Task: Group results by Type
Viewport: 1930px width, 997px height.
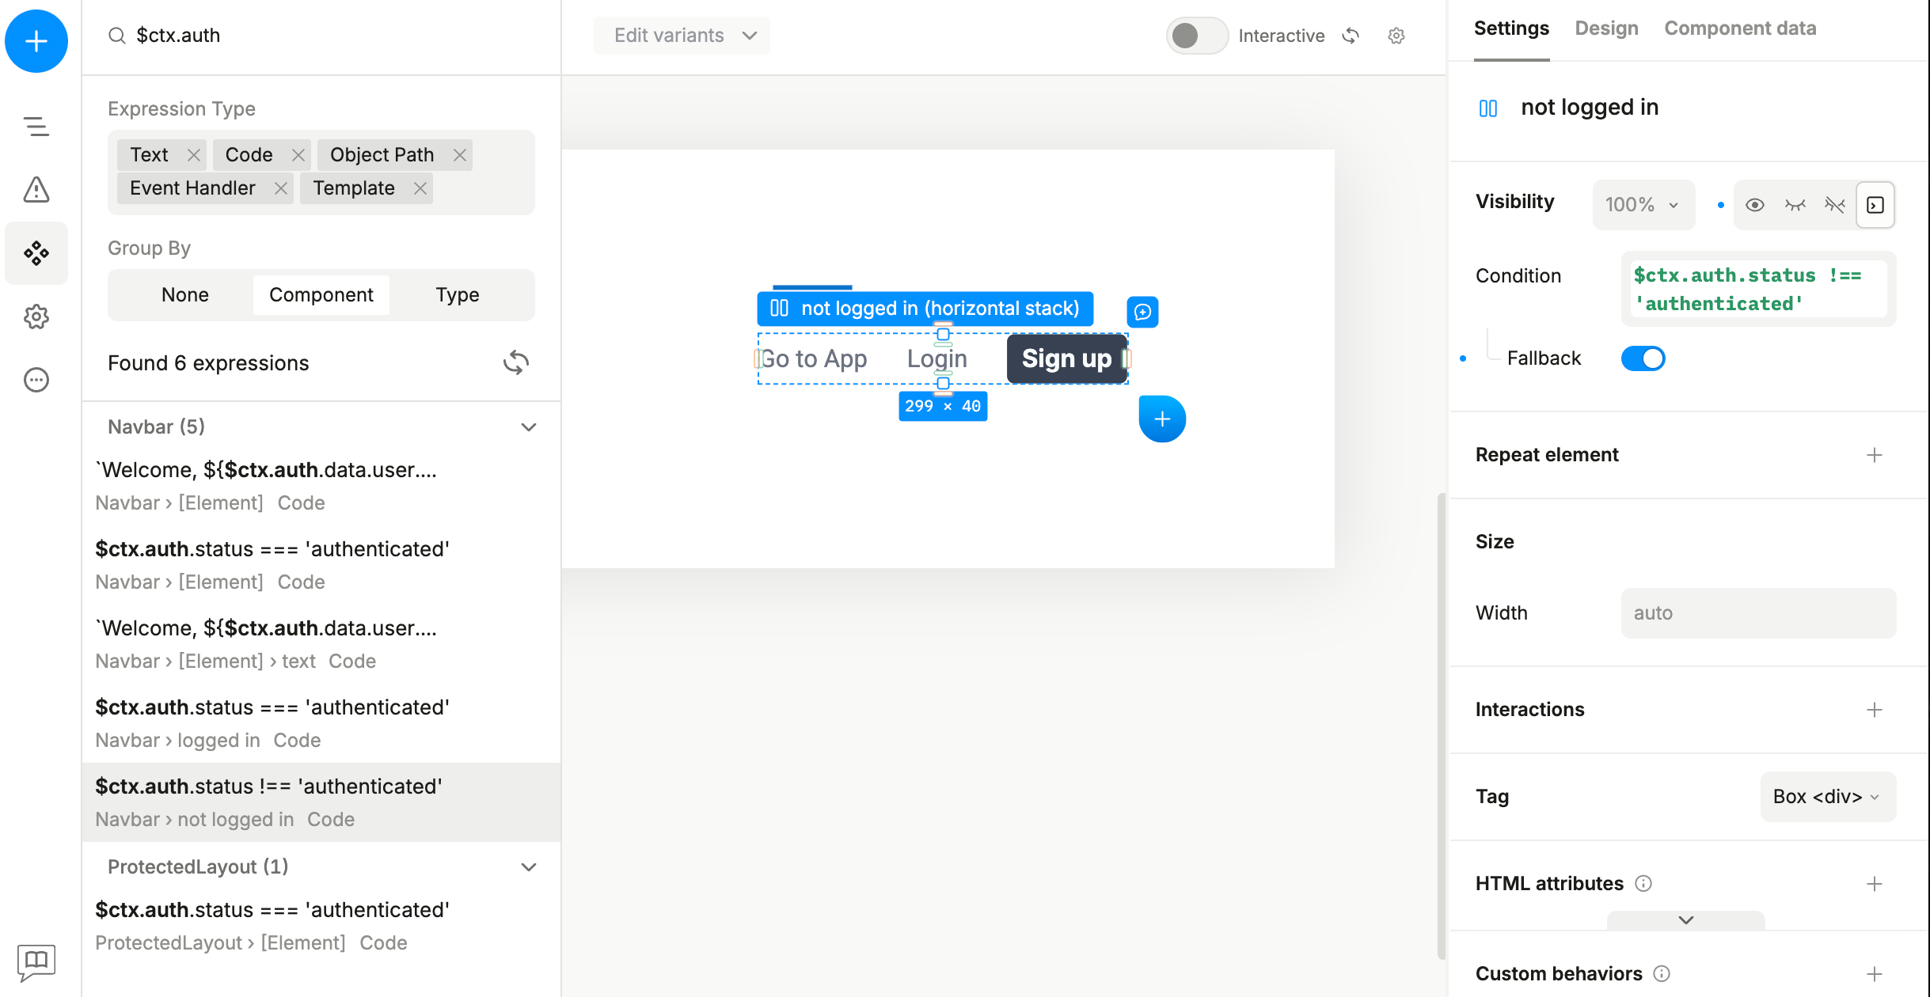Action: click(x=457, y=295)
